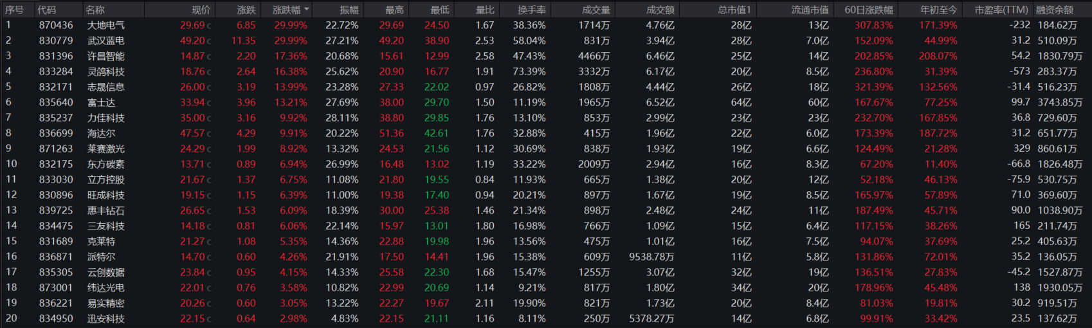The height and width of the screenshot is (328, 1092).
Task: Open the 云创数据 stock entry
Action: click(106, 272)
